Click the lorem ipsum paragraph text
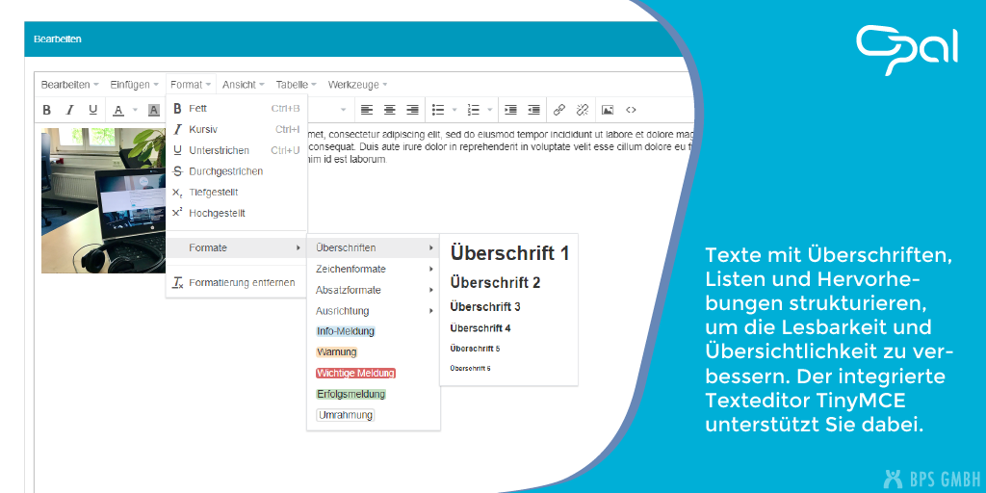 click(x=500, y=146)
